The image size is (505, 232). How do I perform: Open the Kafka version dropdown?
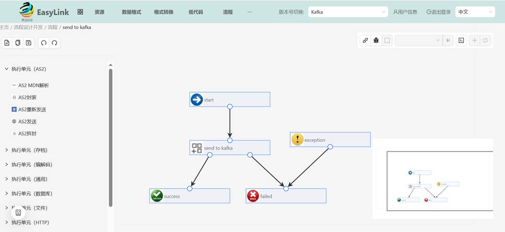[347, 11]
